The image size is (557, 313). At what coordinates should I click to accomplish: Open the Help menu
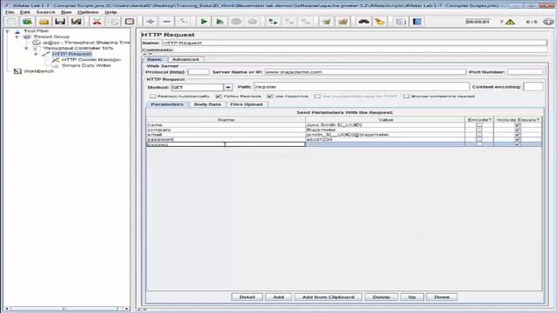[111, 12]
